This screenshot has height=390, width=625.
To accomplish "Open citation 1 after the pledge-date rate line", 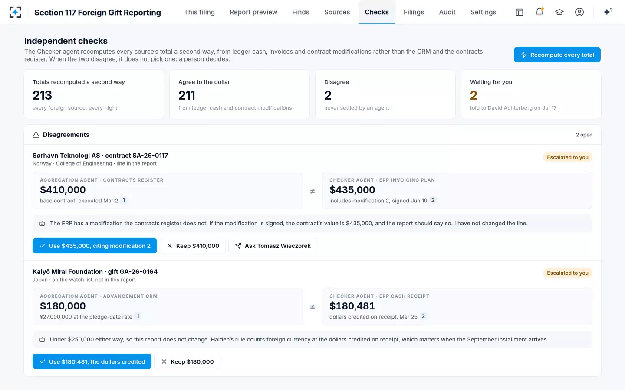I will click(138, 316).
